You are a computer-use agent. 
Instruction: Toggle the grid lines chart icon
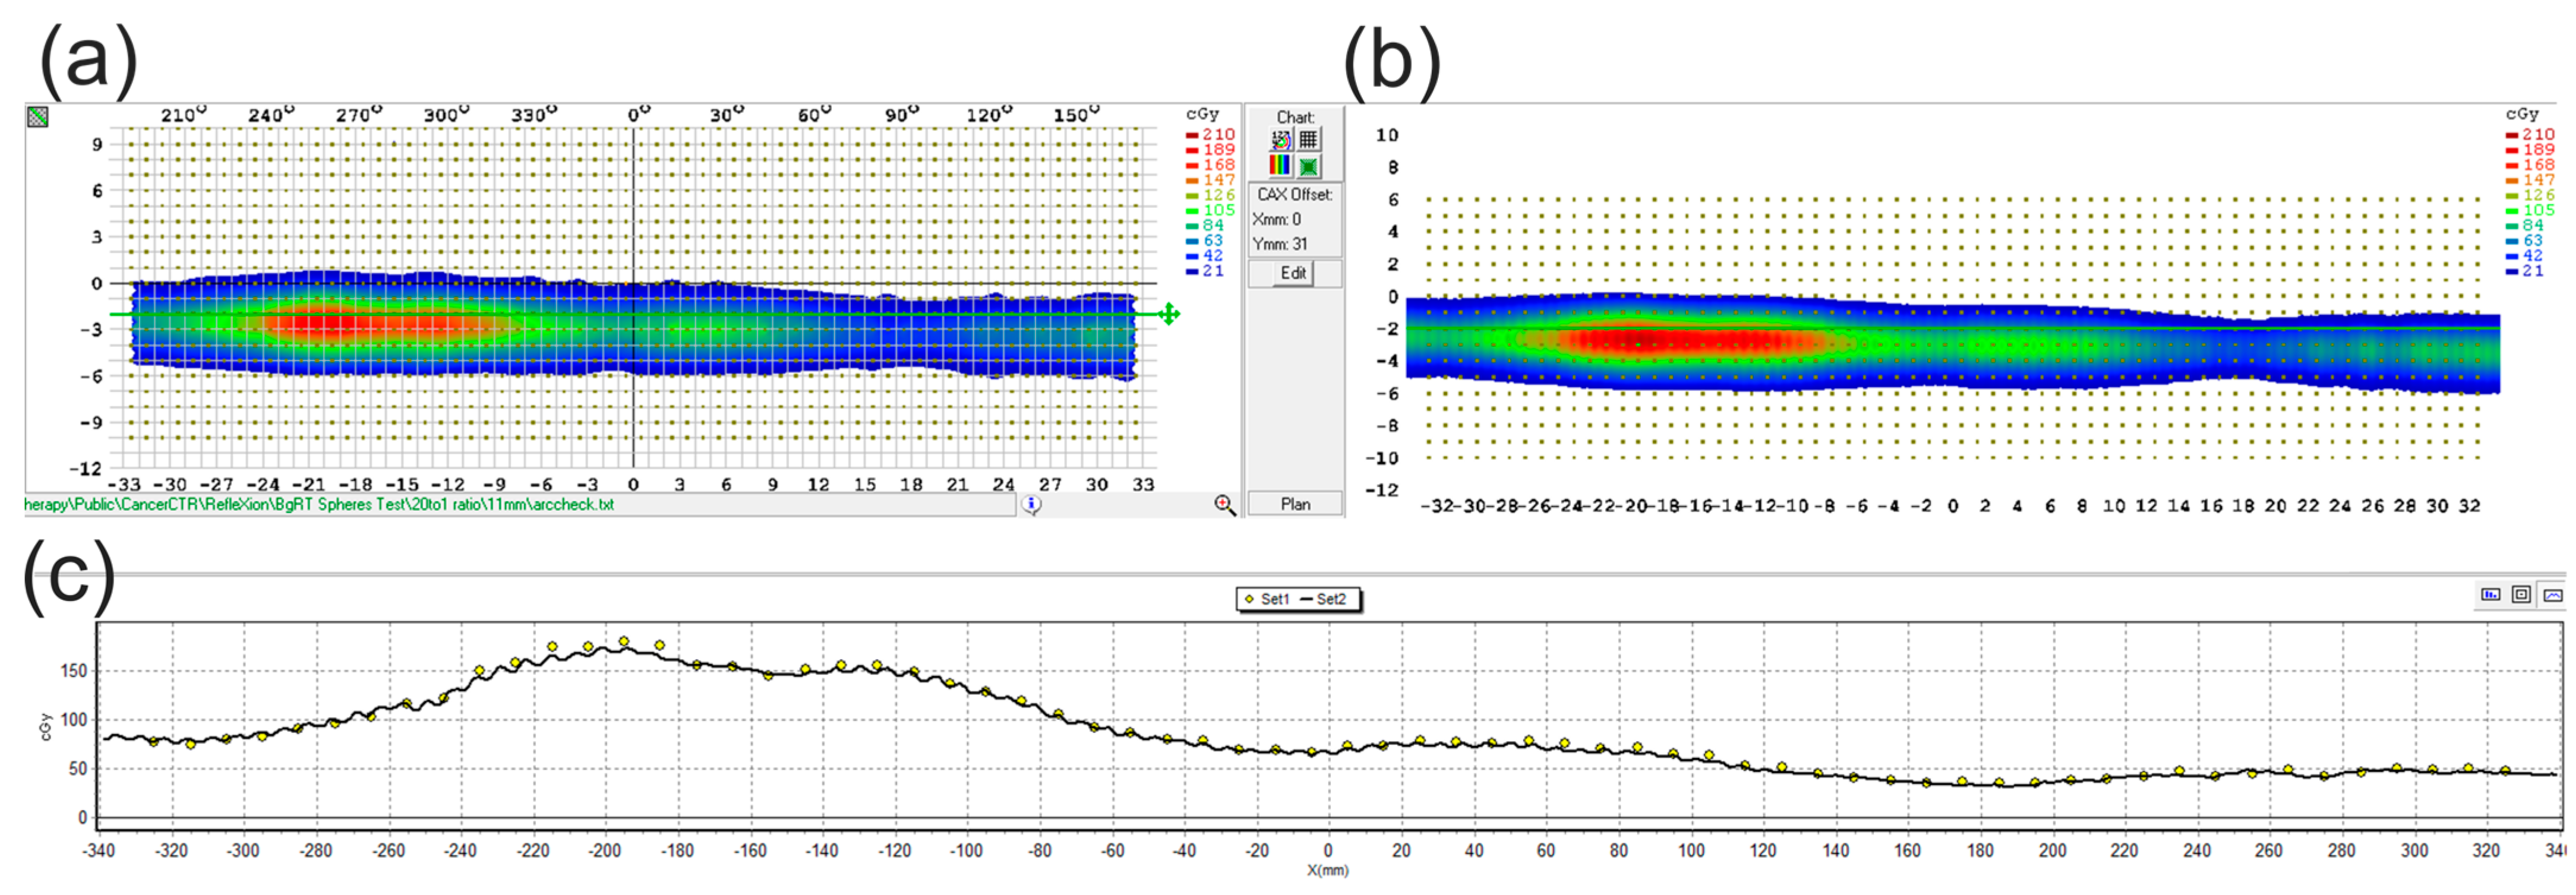coord(1308,139)
